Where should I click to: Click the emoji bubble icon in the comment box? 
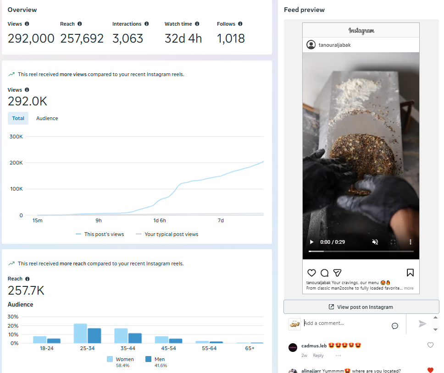(x=395, y=326)
